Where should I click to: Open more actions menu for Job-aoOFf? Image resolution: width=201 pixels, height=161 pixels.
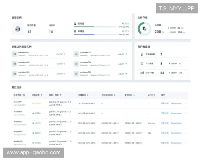tap(185, 104)
